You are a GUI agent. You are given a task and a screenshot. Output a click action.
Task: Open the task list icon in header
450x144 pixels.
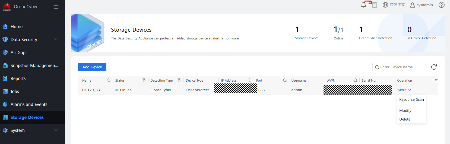pyautogui.click(x=375, y=5)
